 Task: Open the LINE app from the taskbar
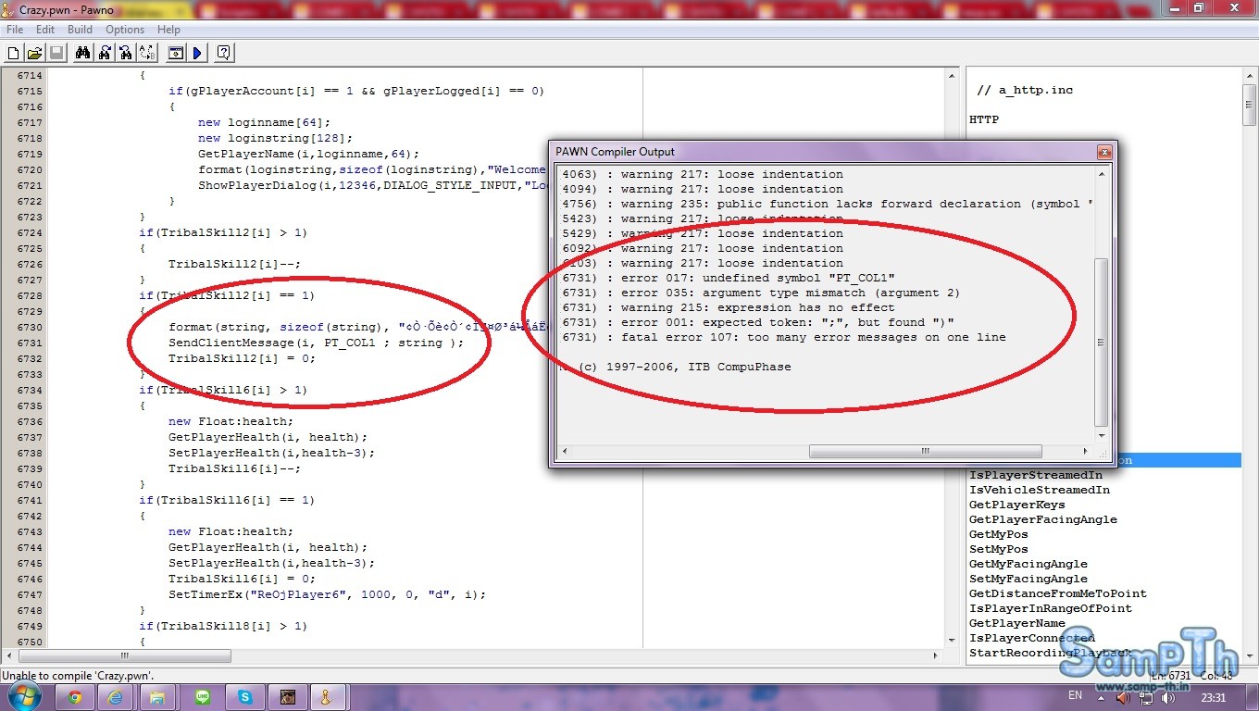pyautogui.click(x=203, y=697)
